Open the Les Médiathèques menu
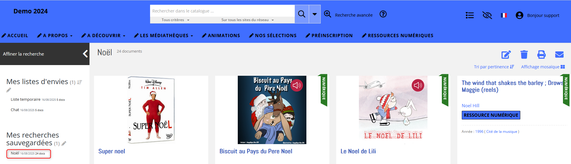The image size is (571, 164). click(x=163, y=36)
